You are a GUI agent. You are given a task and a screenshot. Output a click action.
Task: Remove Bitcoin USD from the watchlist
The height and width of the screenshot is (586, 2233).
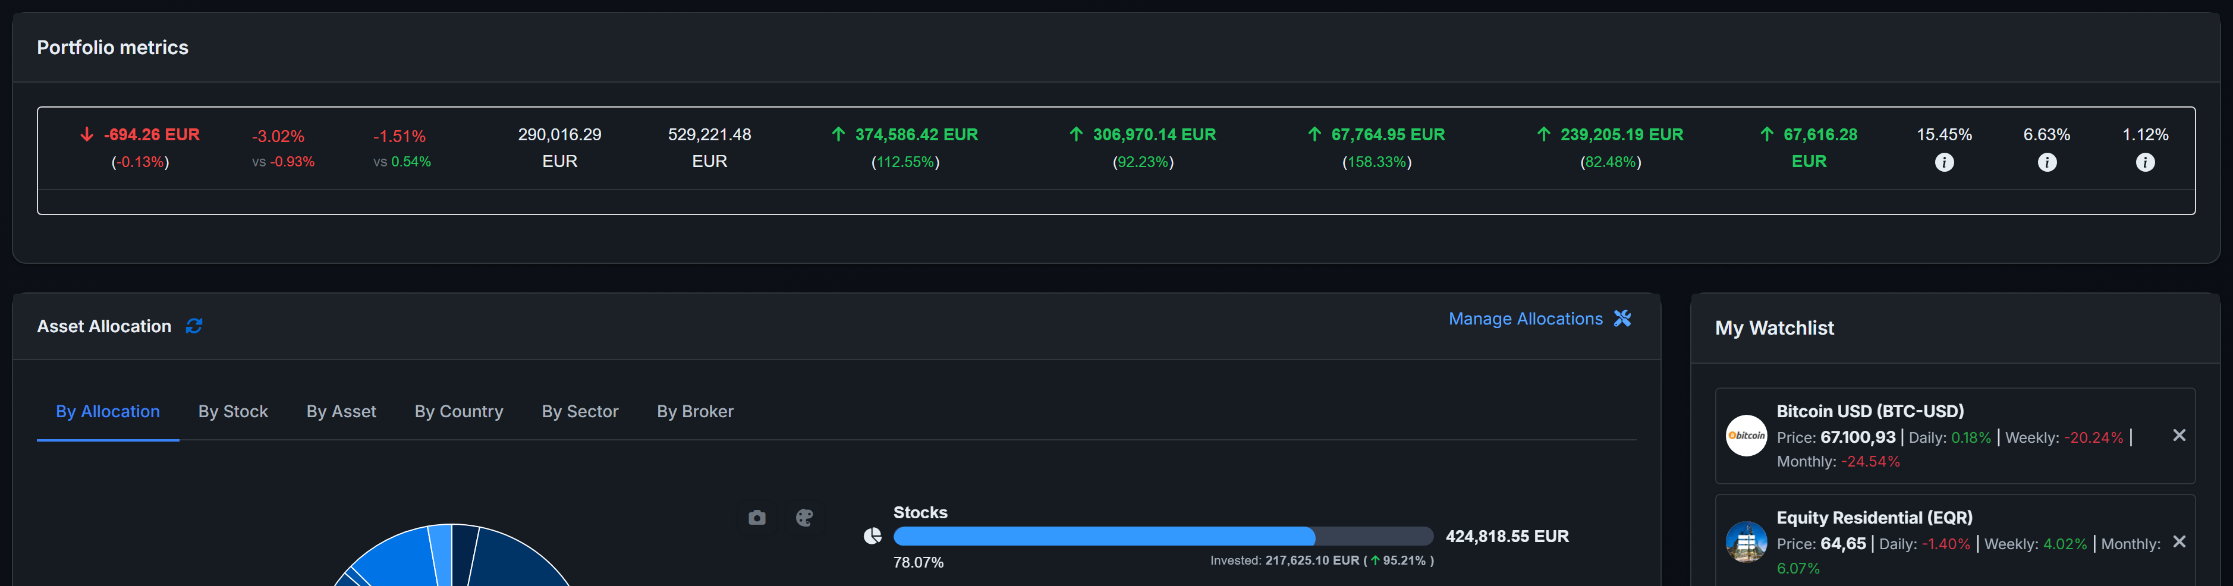pos(2178,435)
